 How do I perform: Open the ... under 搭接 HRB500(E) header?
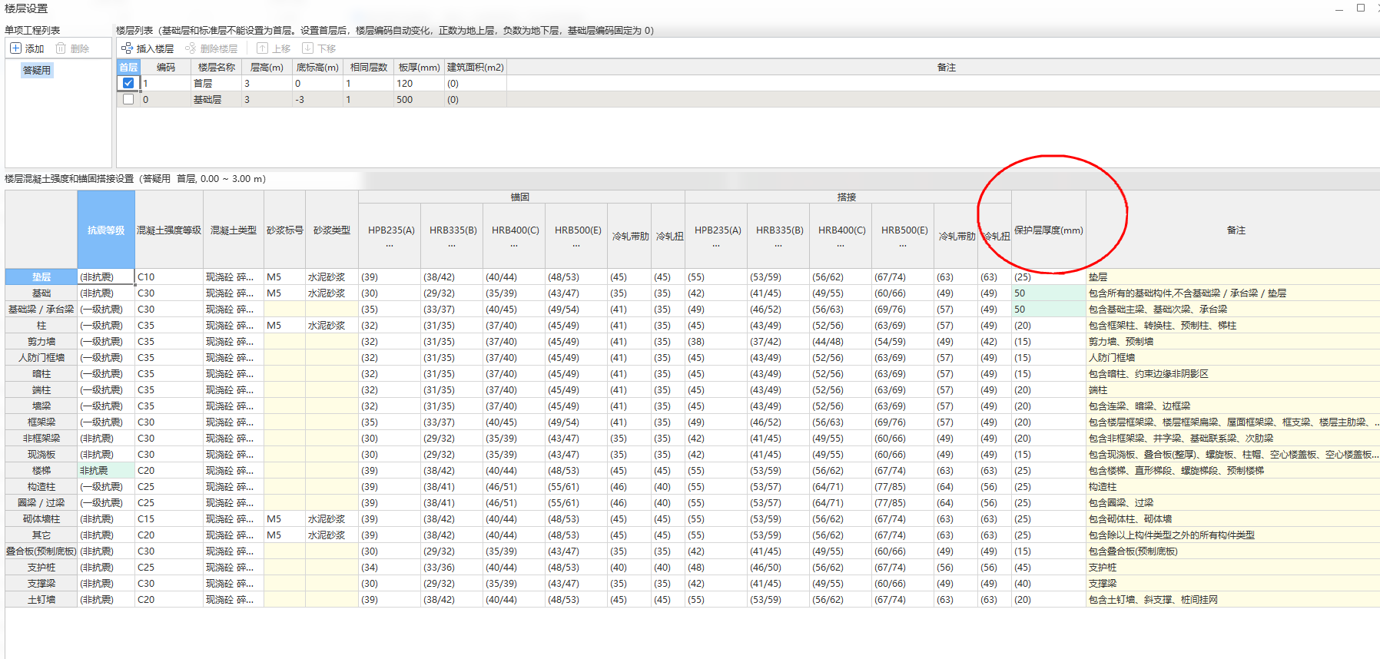click(903, 245)
